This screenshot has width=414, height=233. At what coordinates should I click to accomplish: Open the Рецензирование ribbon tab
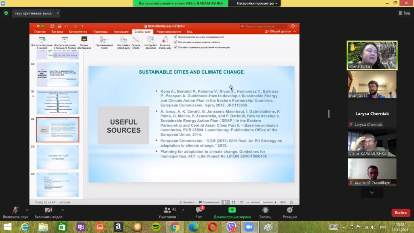pos(168,32)
